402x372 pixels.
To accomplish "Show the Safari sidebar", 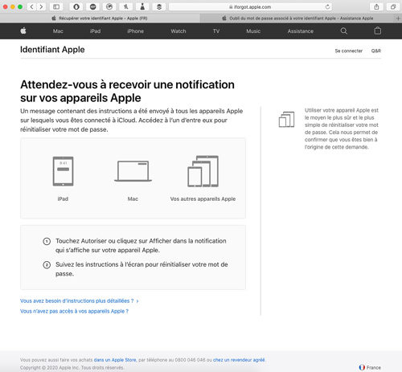I will (56, 6).
